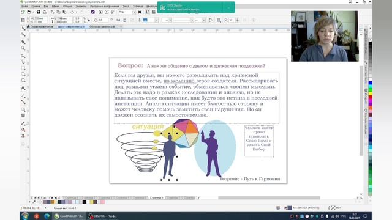The width and height of the screenshot is (392, 220).
Task: Go to last page navigation button
Action: (x=56, y=198)
